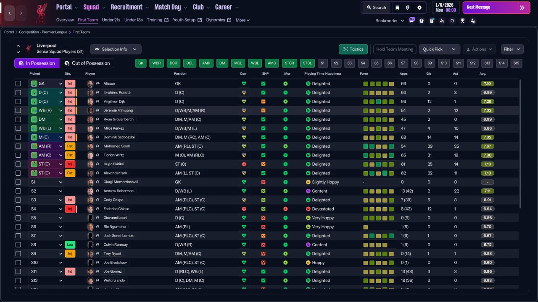
Task: Open the Recruitment menu
Action: [130, 7]
